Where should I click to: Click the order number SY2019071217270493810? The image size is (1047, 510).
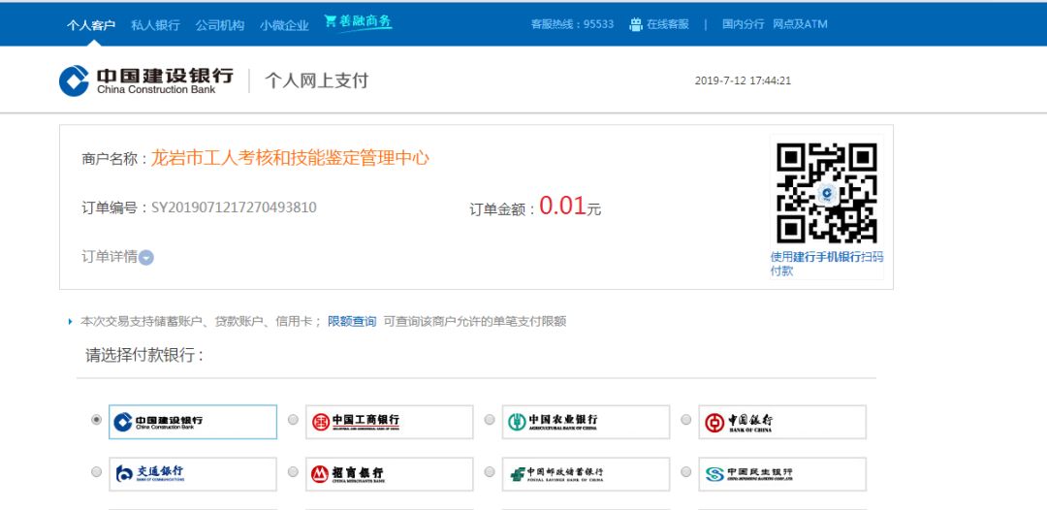(x=234, y=207)
